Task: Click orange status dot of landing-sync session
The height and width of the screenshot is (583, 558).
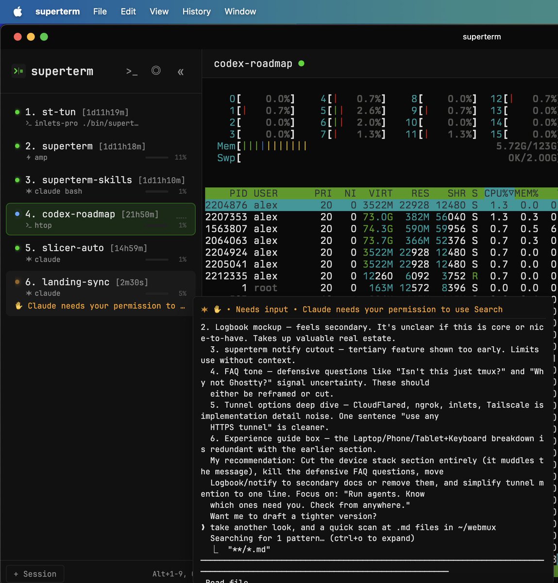Action: (x=17, y=282)
